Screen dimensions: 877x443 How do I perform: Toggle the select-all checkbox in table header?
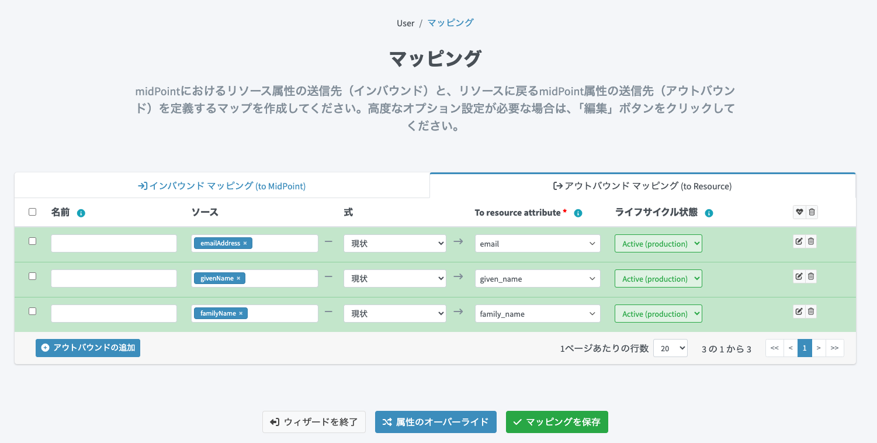click(33, 212)
